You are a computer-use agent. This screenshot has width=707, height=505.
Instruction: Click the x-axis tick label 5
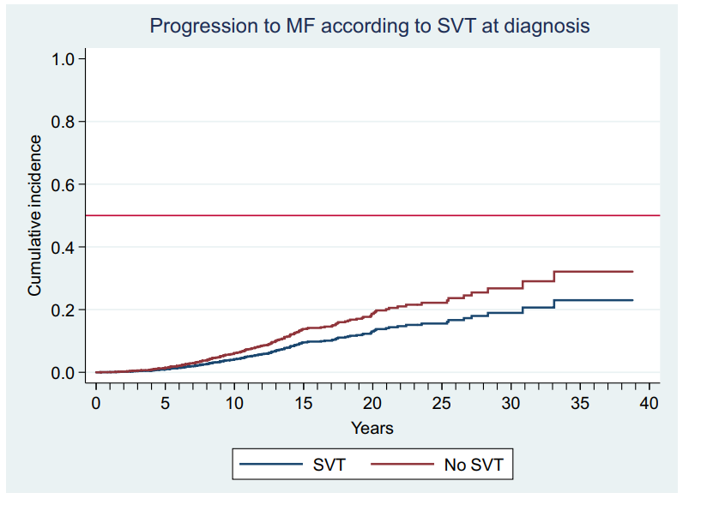(165, 404)
